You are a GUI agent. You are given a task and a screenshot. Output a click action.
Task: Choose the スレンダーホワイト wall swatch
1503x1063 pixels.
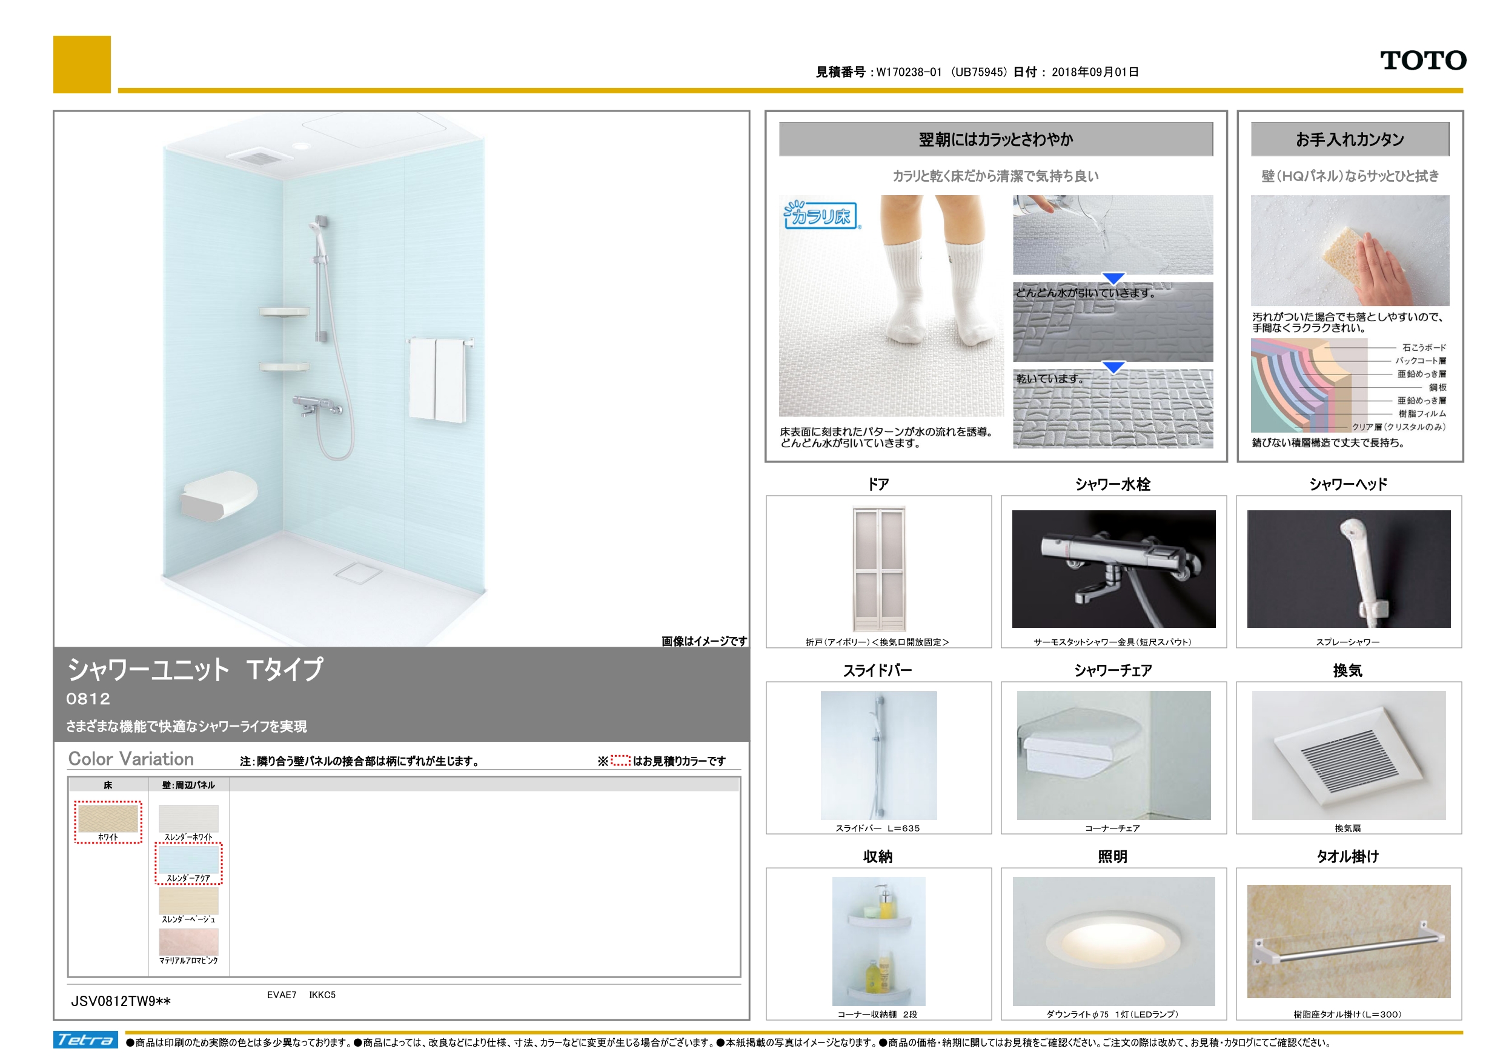pyautogui.click(x=188, y=818)
